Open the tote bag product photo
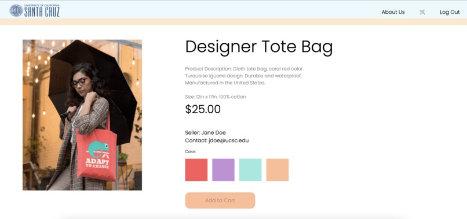 (82, 115)
